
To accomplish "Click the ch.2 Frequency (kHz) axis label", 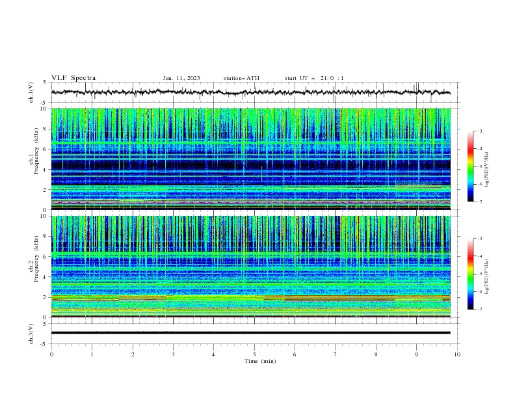I will (34, 259).
